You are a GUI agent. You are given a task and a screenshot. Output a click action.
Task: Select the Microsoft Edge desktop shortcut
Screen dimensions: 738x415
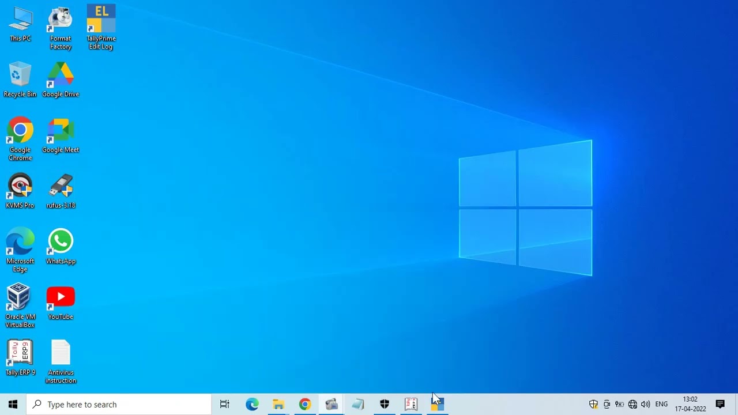pos(20,250)
